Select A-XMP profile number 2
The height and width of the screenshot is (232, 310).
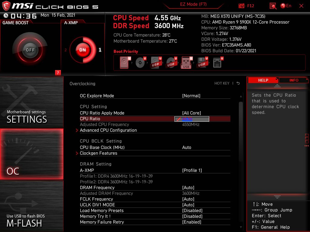tap(66, 50)
